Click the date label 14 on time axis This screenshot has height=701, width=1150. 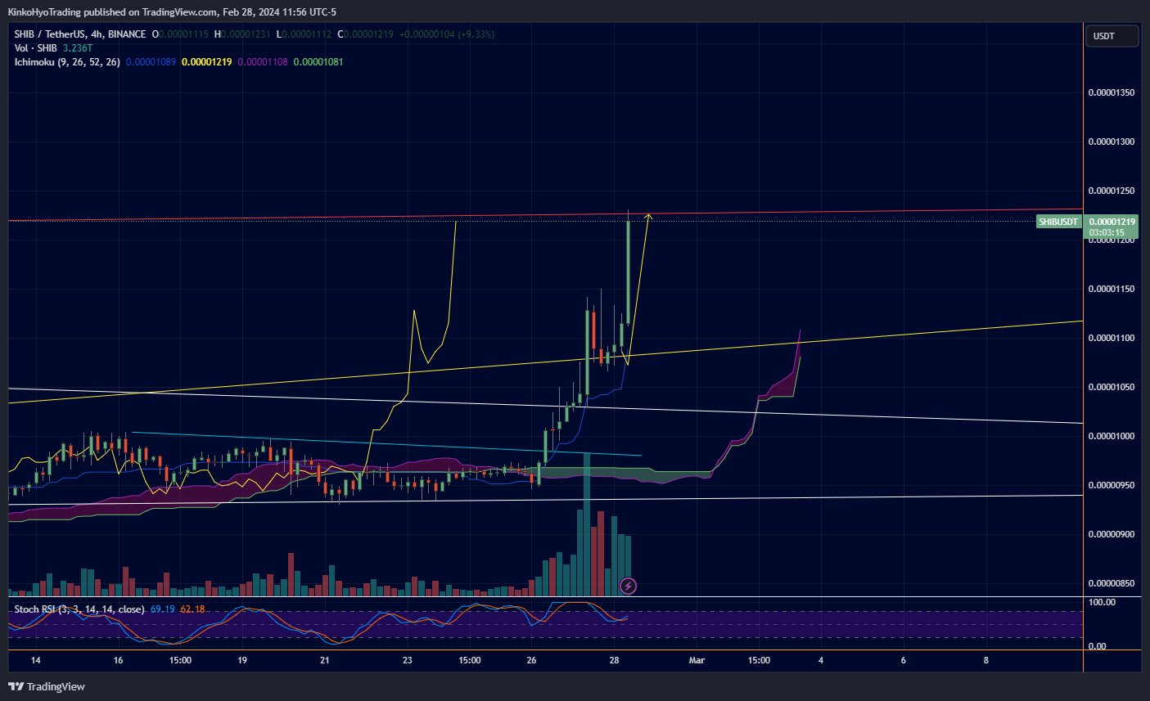coord(35,660)
